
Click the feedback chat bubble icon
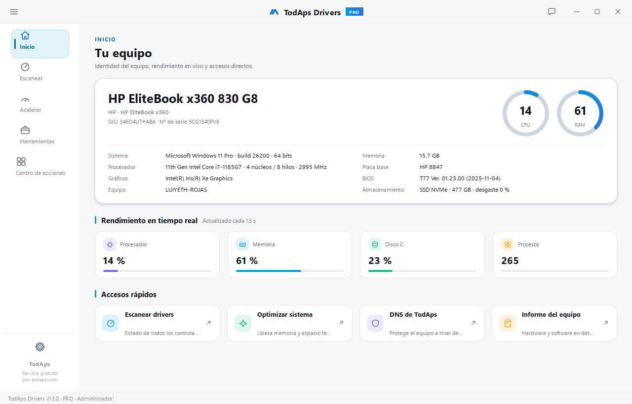pyautogui.click(x=552, y=12)
